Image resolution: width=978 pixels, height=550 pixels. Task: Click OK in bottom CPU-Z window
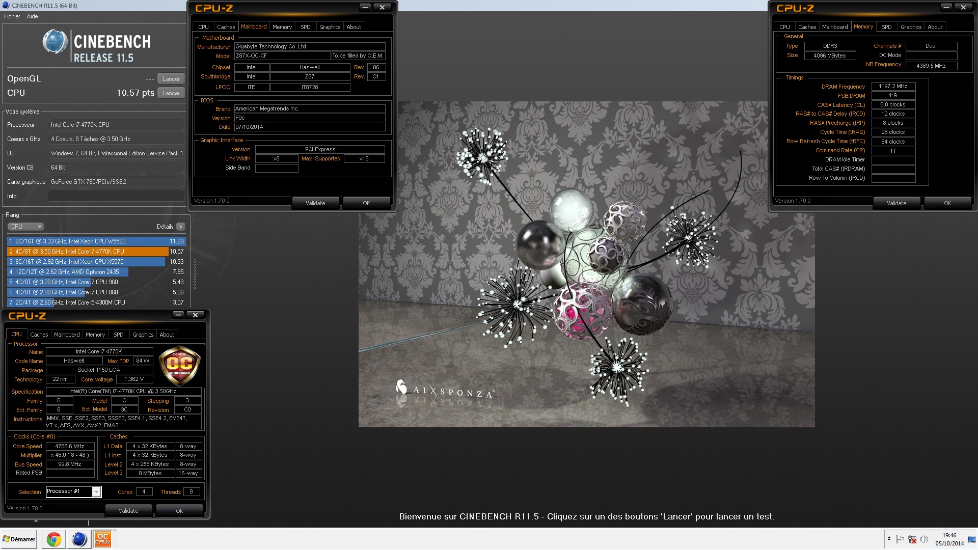[179, 511]
